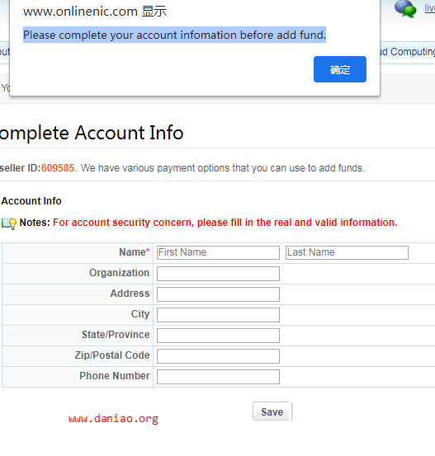Image resolution: width=435 pixels, height=456 pixels.
Task: Click the City input box
Action: 218,315
